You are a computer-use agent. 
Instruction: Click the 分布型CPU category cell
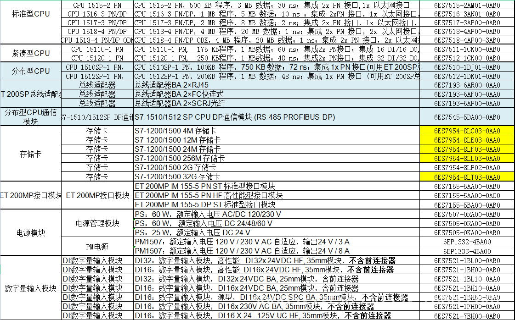30,71
